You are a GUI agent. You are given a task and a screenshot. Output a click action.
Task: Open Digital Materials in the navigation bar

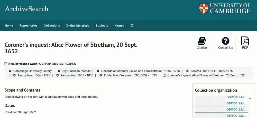(78, 26)
